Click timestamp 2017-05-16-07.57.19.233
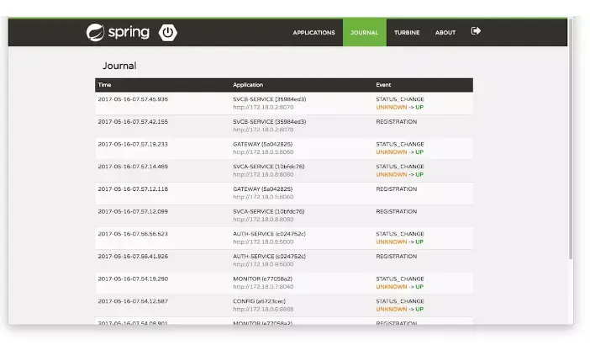Viewport: 590px width, 345px height. point(133,144)
